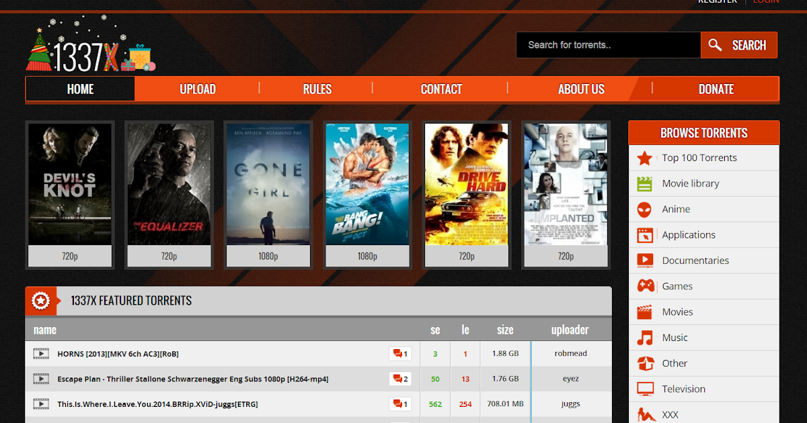Select the Devil's Knot movie poster
The image size is (807, 423).
pos(70,184)
